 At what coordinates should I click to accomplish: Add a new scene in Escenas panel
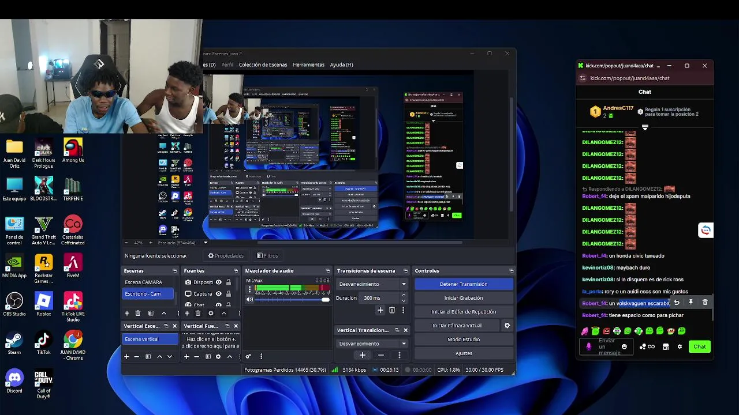pos(127,313)
